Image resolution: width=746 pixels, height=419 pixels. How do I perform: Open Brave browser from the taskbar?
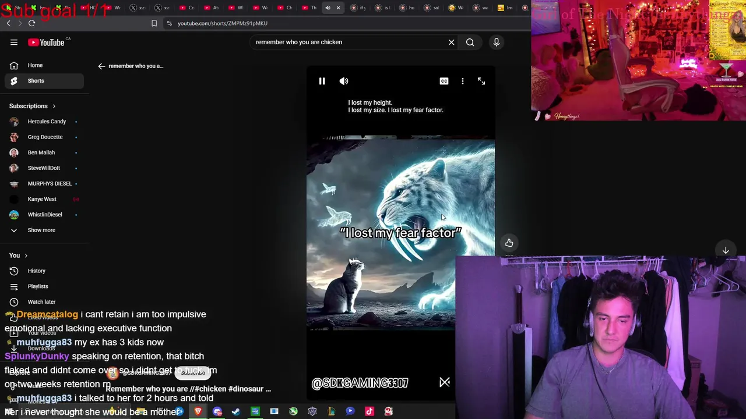(198, 411)
